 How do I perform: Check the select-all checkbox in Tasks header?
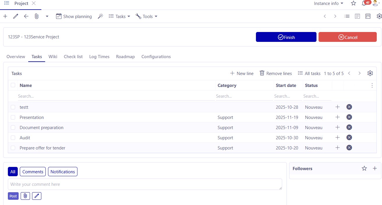(x=13, y=85)
